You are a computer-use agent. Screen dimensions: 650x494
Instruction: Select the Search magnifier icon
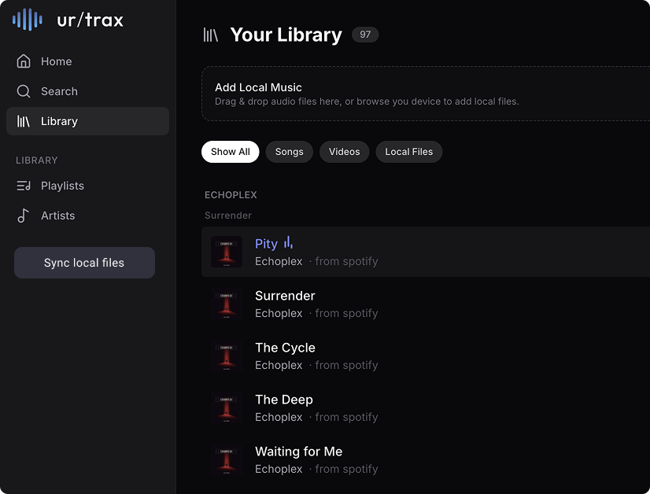[24, 91]
